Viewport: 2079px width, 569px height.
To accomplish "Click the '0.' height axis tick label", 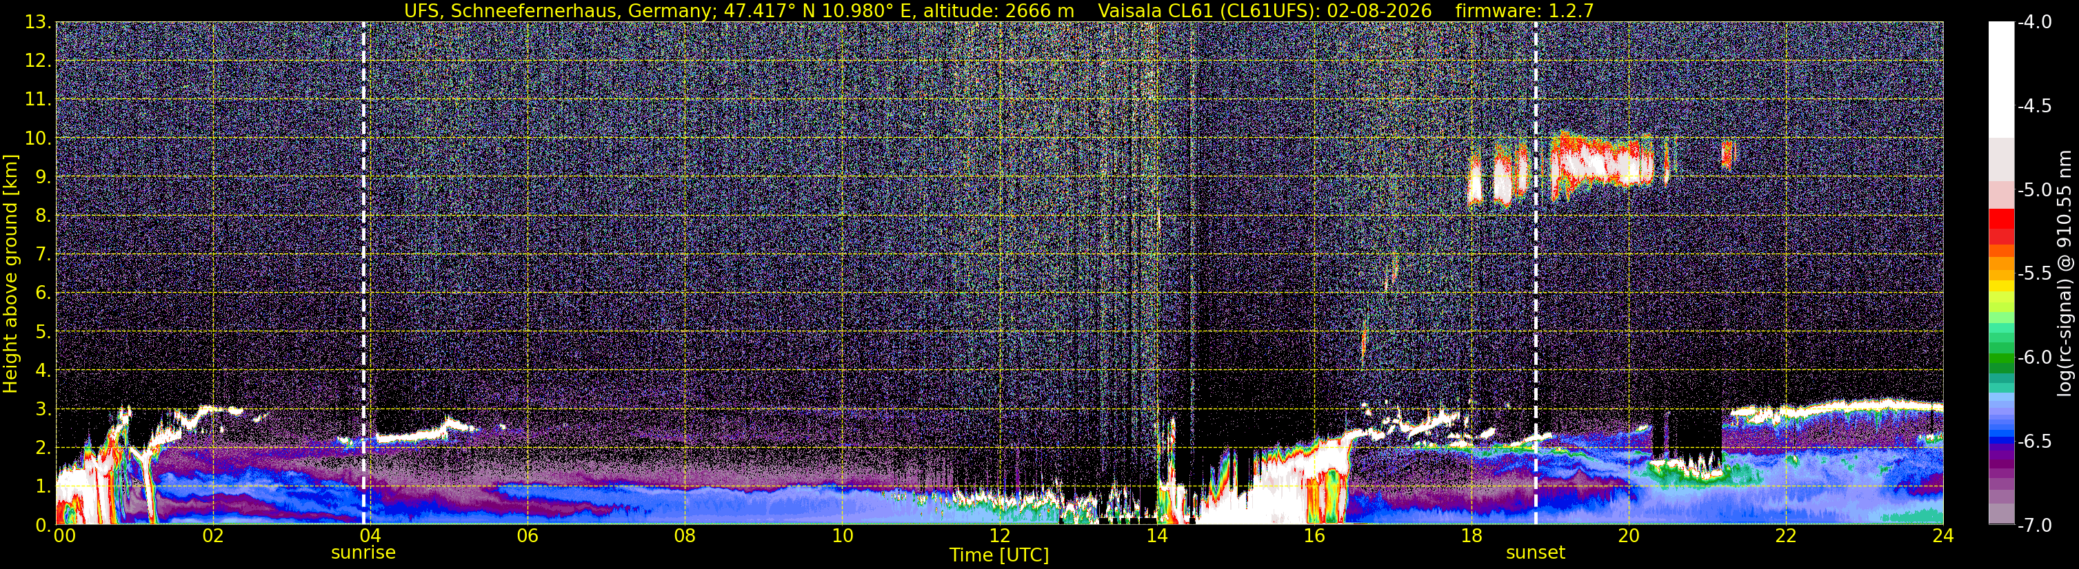I will 43,525.
